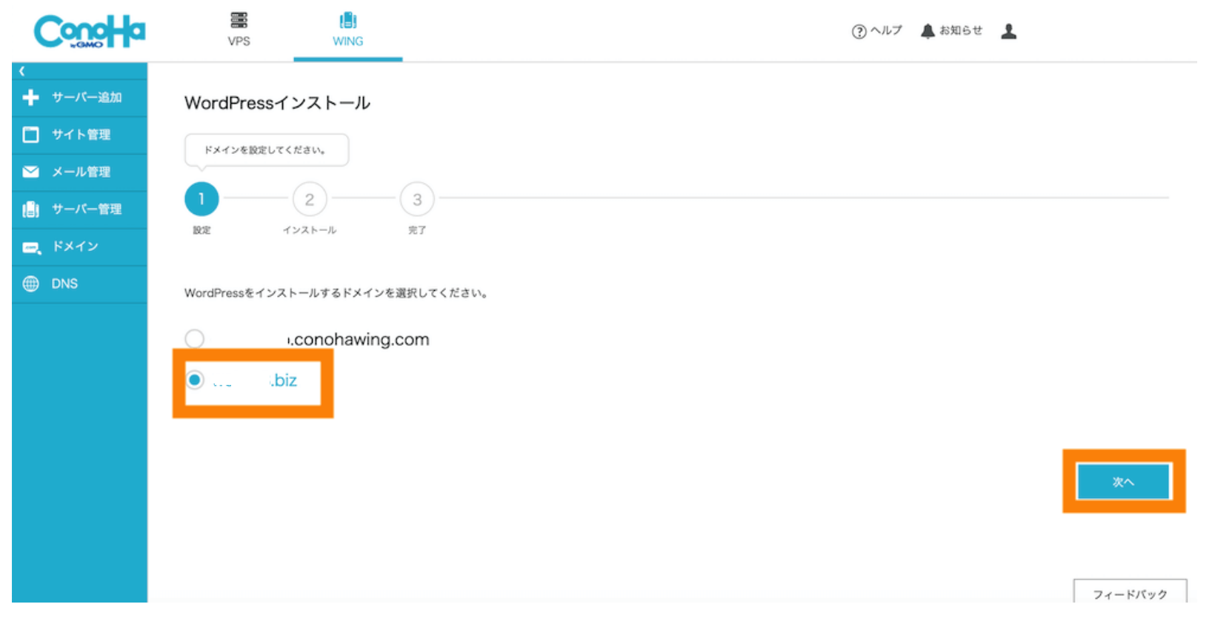Open the フィードバック feedback button
Viewport: 1212px width, 644px height.
(x=1130, y=593)
